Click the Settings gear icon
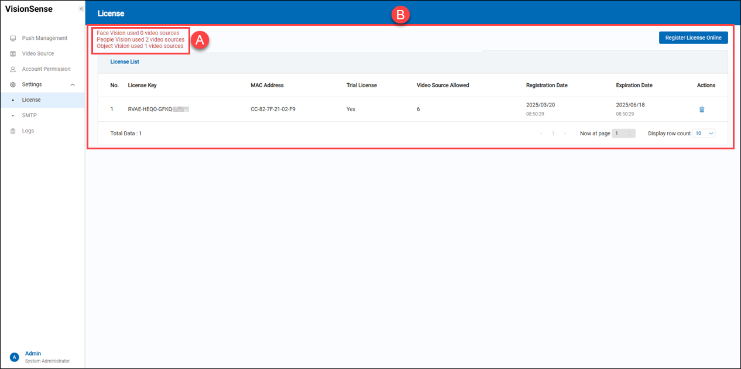 pyautogui.click(x=13, y=84)
